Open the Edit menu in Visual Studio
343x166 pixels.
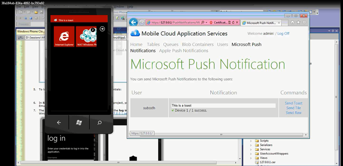(x=26, y=7)
